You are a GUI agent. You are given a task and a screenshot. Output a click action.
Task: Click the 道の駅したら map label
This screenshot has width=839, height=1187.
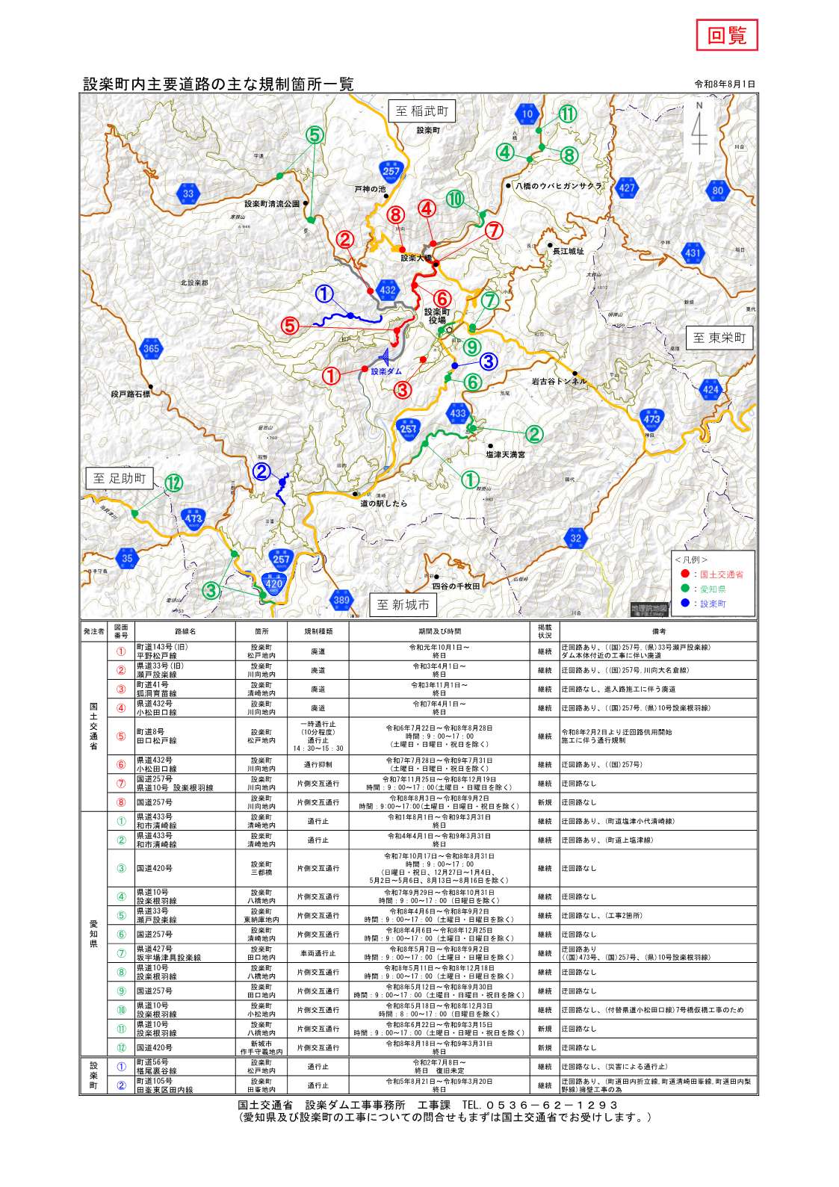384,503
